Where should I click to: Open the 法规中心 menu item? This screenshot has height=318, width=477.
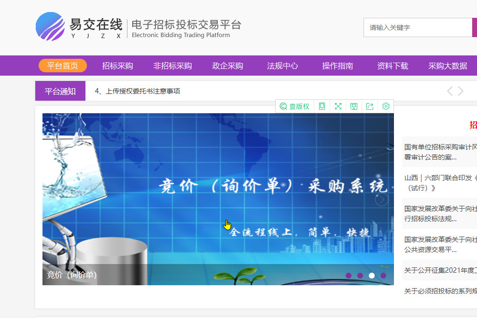(282, 66)
